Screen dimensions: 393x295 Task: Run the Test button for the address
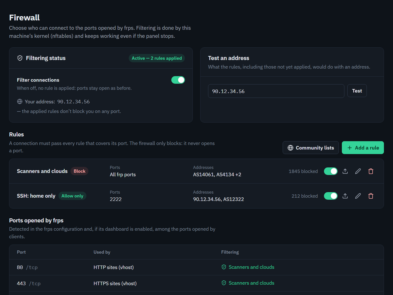click(357, 91)
